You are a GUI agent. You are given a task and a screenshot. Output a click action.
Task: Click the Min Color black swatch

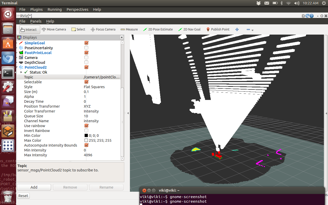pyautogui.click(x=86, y=136)
